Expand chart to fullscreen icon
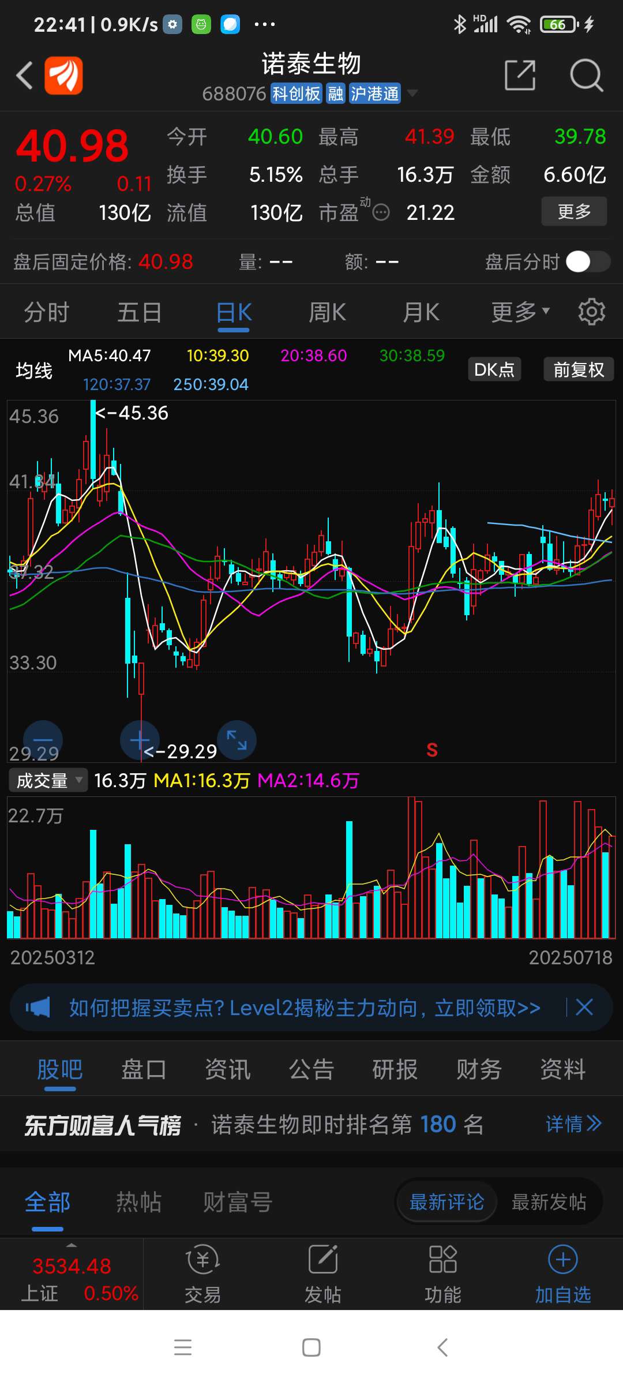623x1385 pixels. 237,740
